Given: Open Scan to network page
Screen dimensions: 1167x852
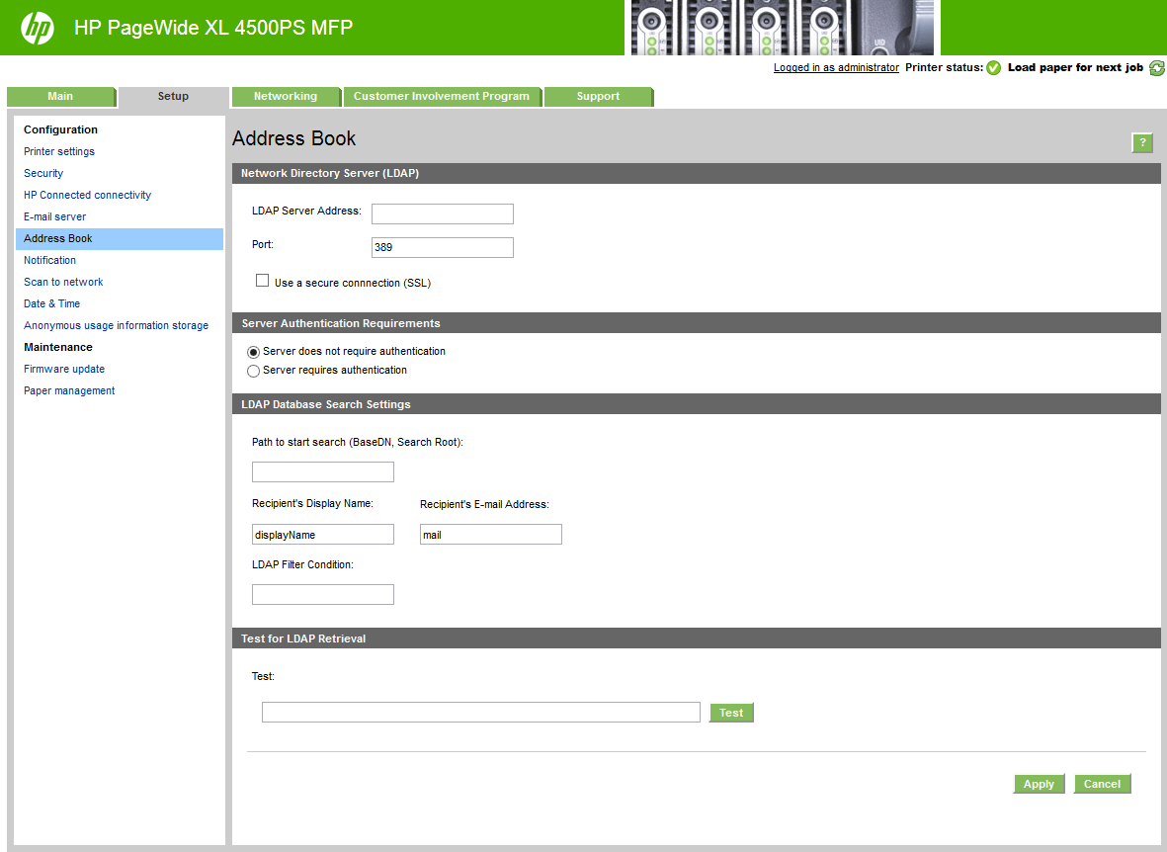Looking at the screenshot, I should [x=63, y=282].
